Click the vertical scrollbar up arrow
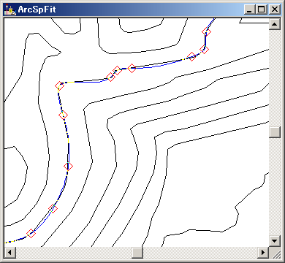This screenshot has height=263, width=285. (275, 24)
